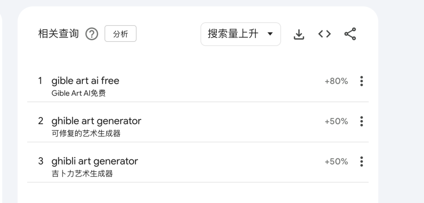Share the related queries card
The width and height of the screenshot is (424, 203).
point(350,34)
